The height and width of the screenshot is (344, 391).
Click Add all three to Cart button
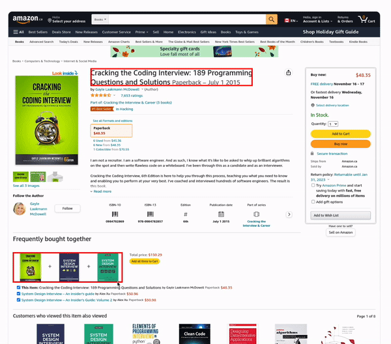pyautogui.click(x=145, y=261)
